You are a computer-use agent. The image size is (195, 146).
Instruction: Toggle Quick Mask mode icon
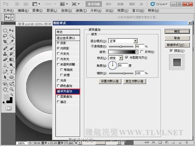pyautogui.click(x=8, y=108)
